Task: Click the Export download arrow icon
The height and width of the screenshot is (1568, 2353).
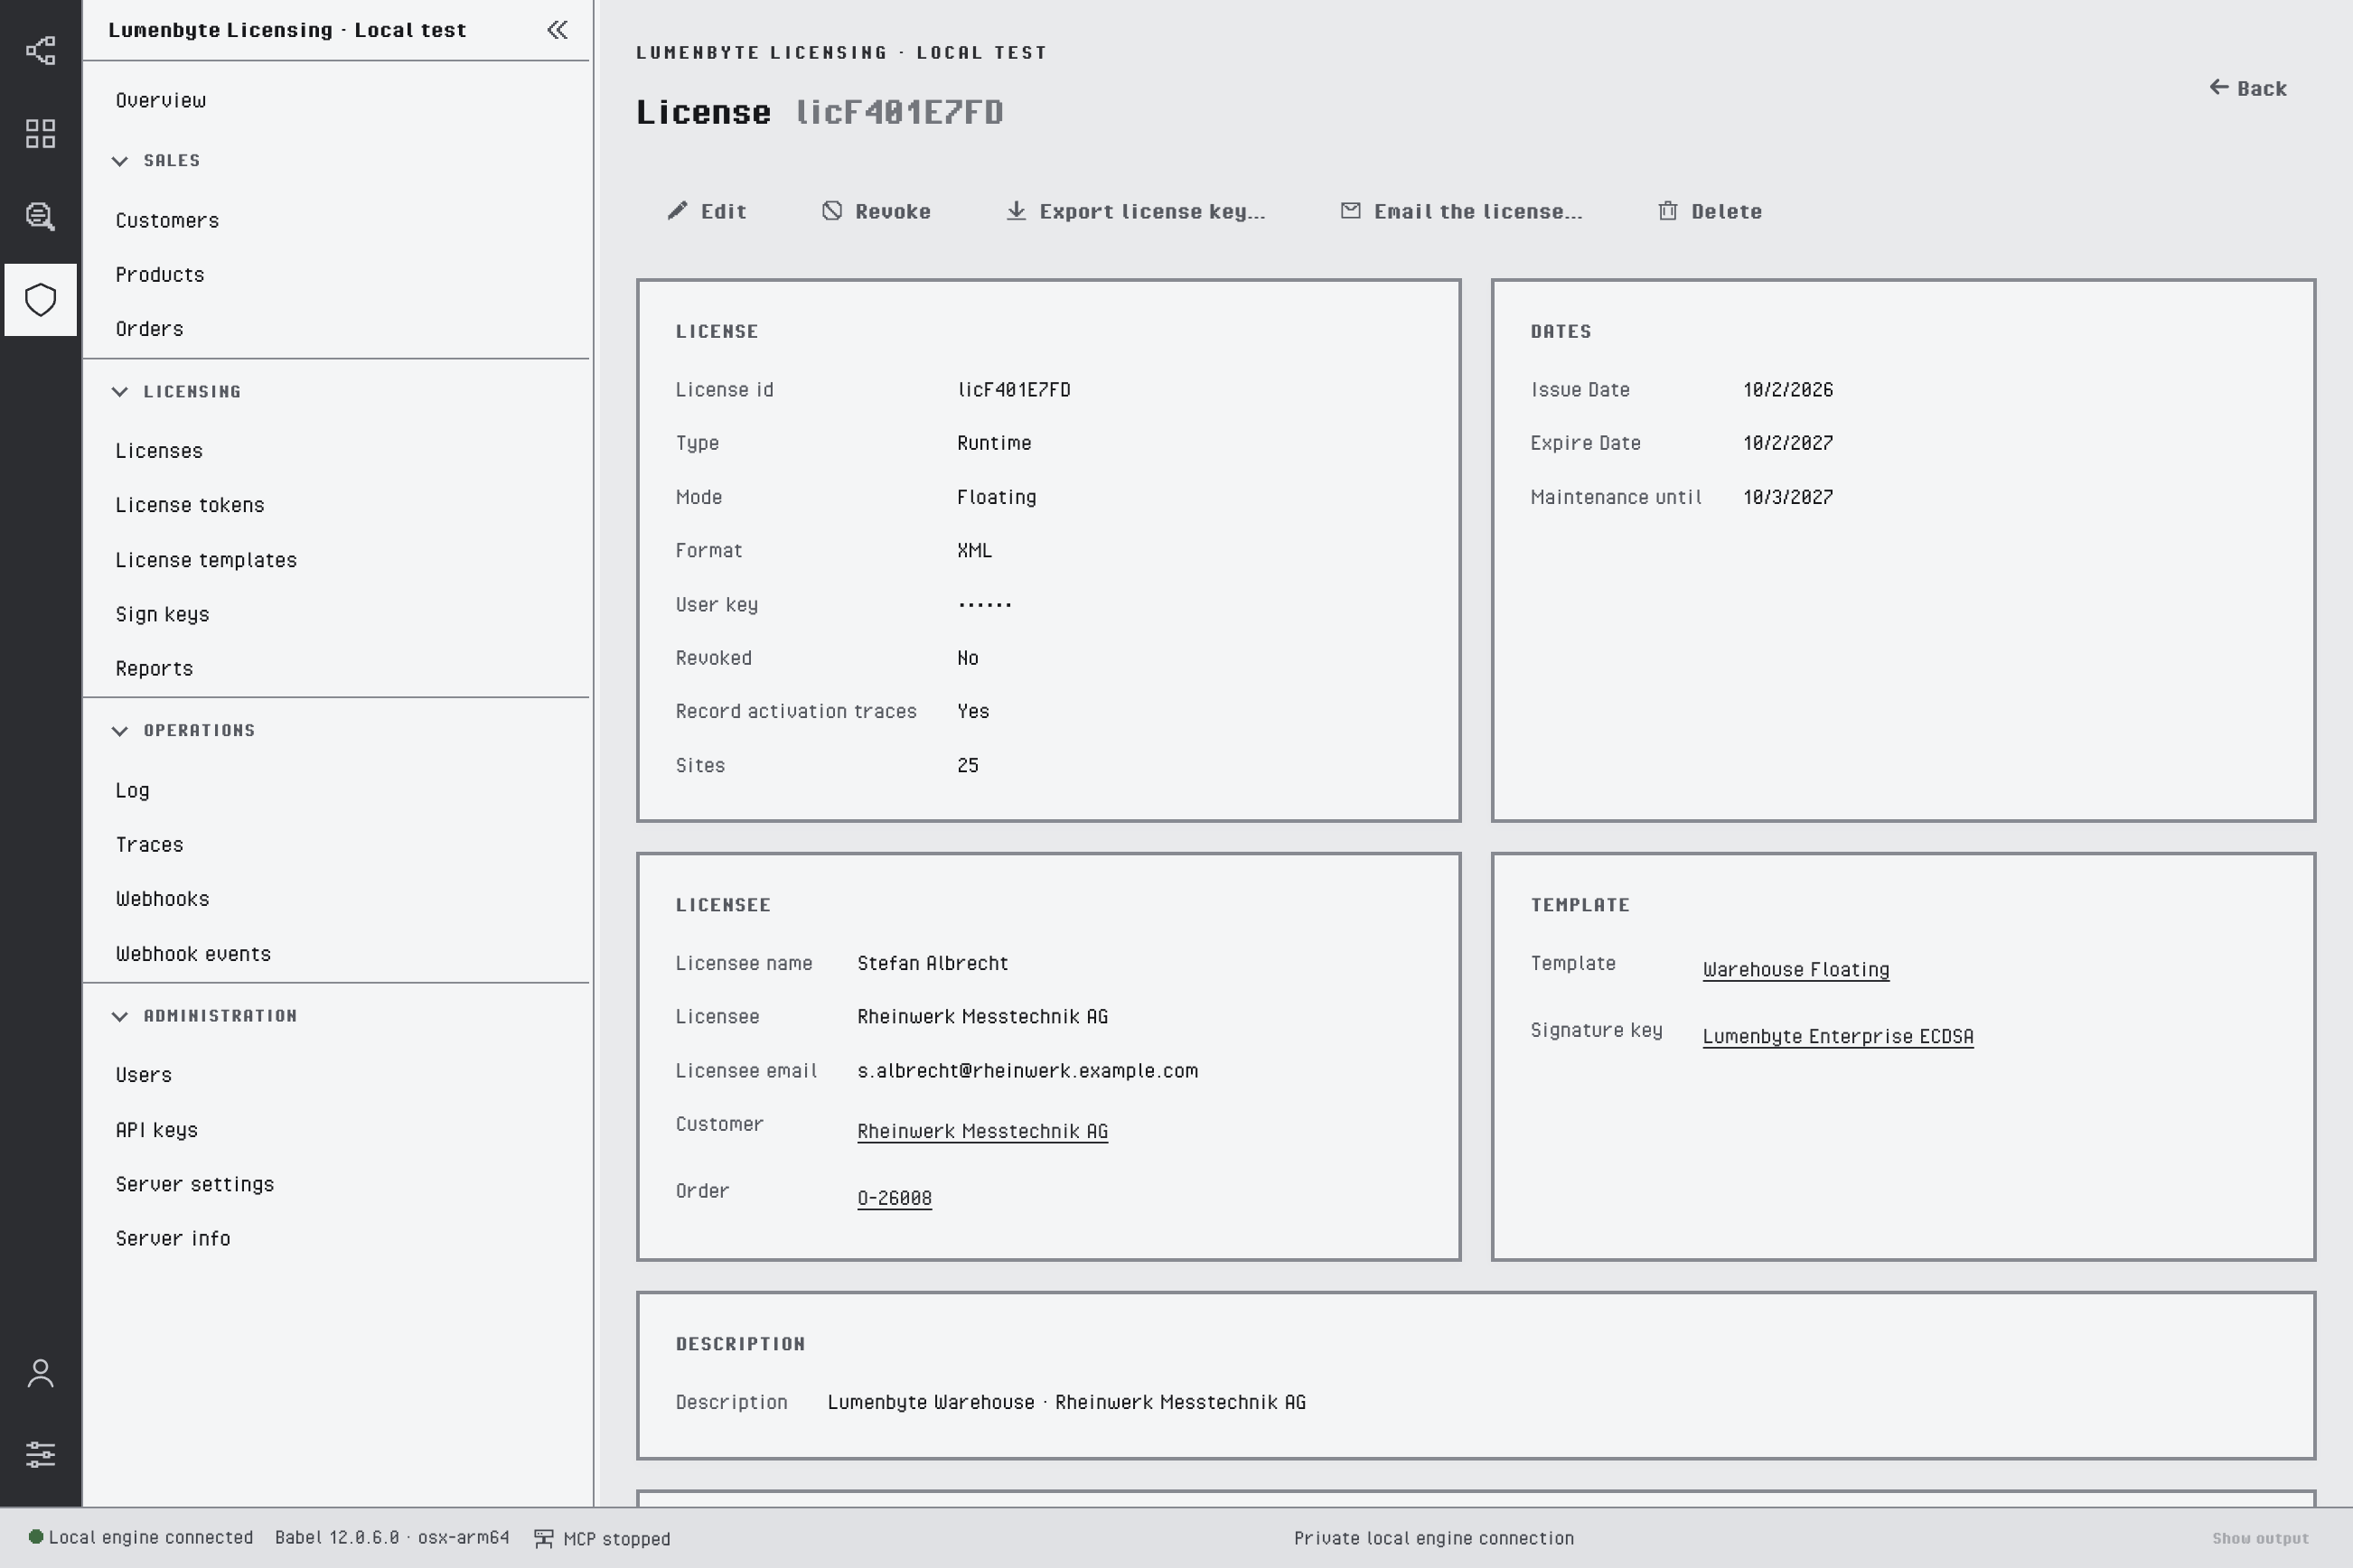Action: point(1016,210)
